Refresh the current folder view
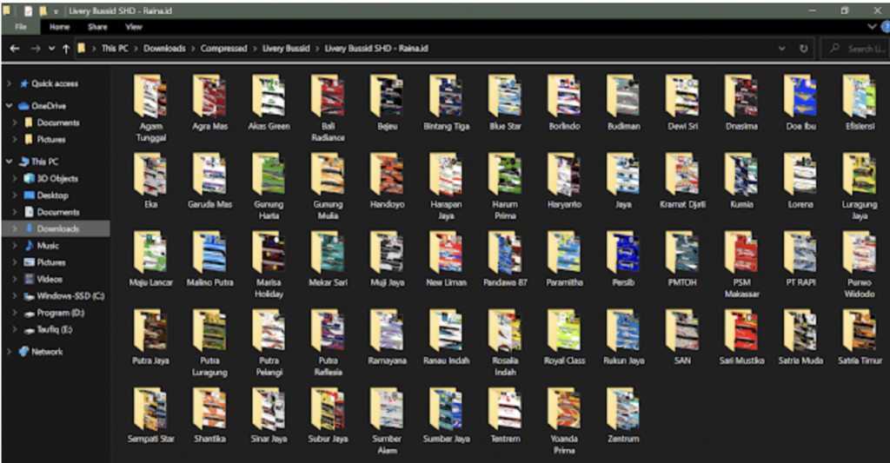 pos(803,49)
